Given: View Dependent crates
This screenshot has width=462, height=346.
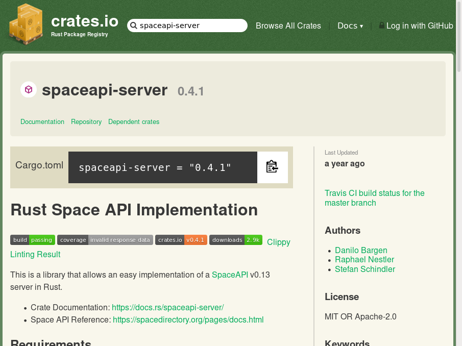Looking at the screenshot, I should [134, 122].
